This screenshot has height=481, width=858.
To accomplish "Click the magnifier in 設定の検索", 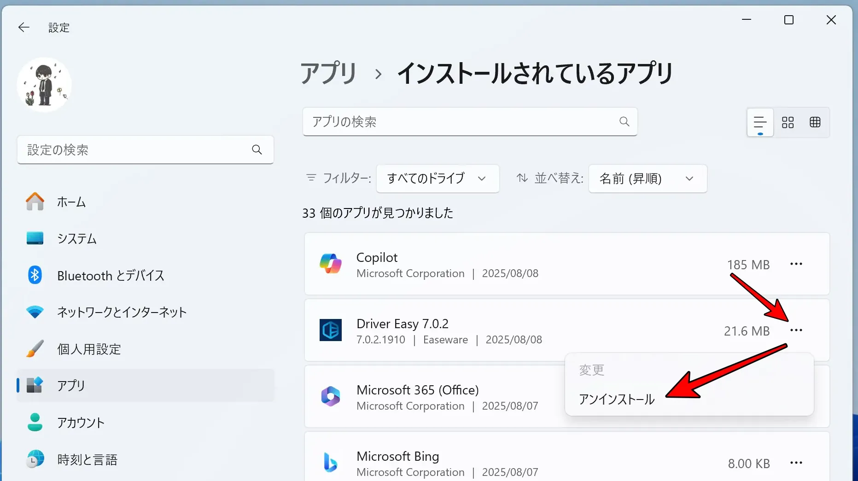I will [x=257, y=150].
